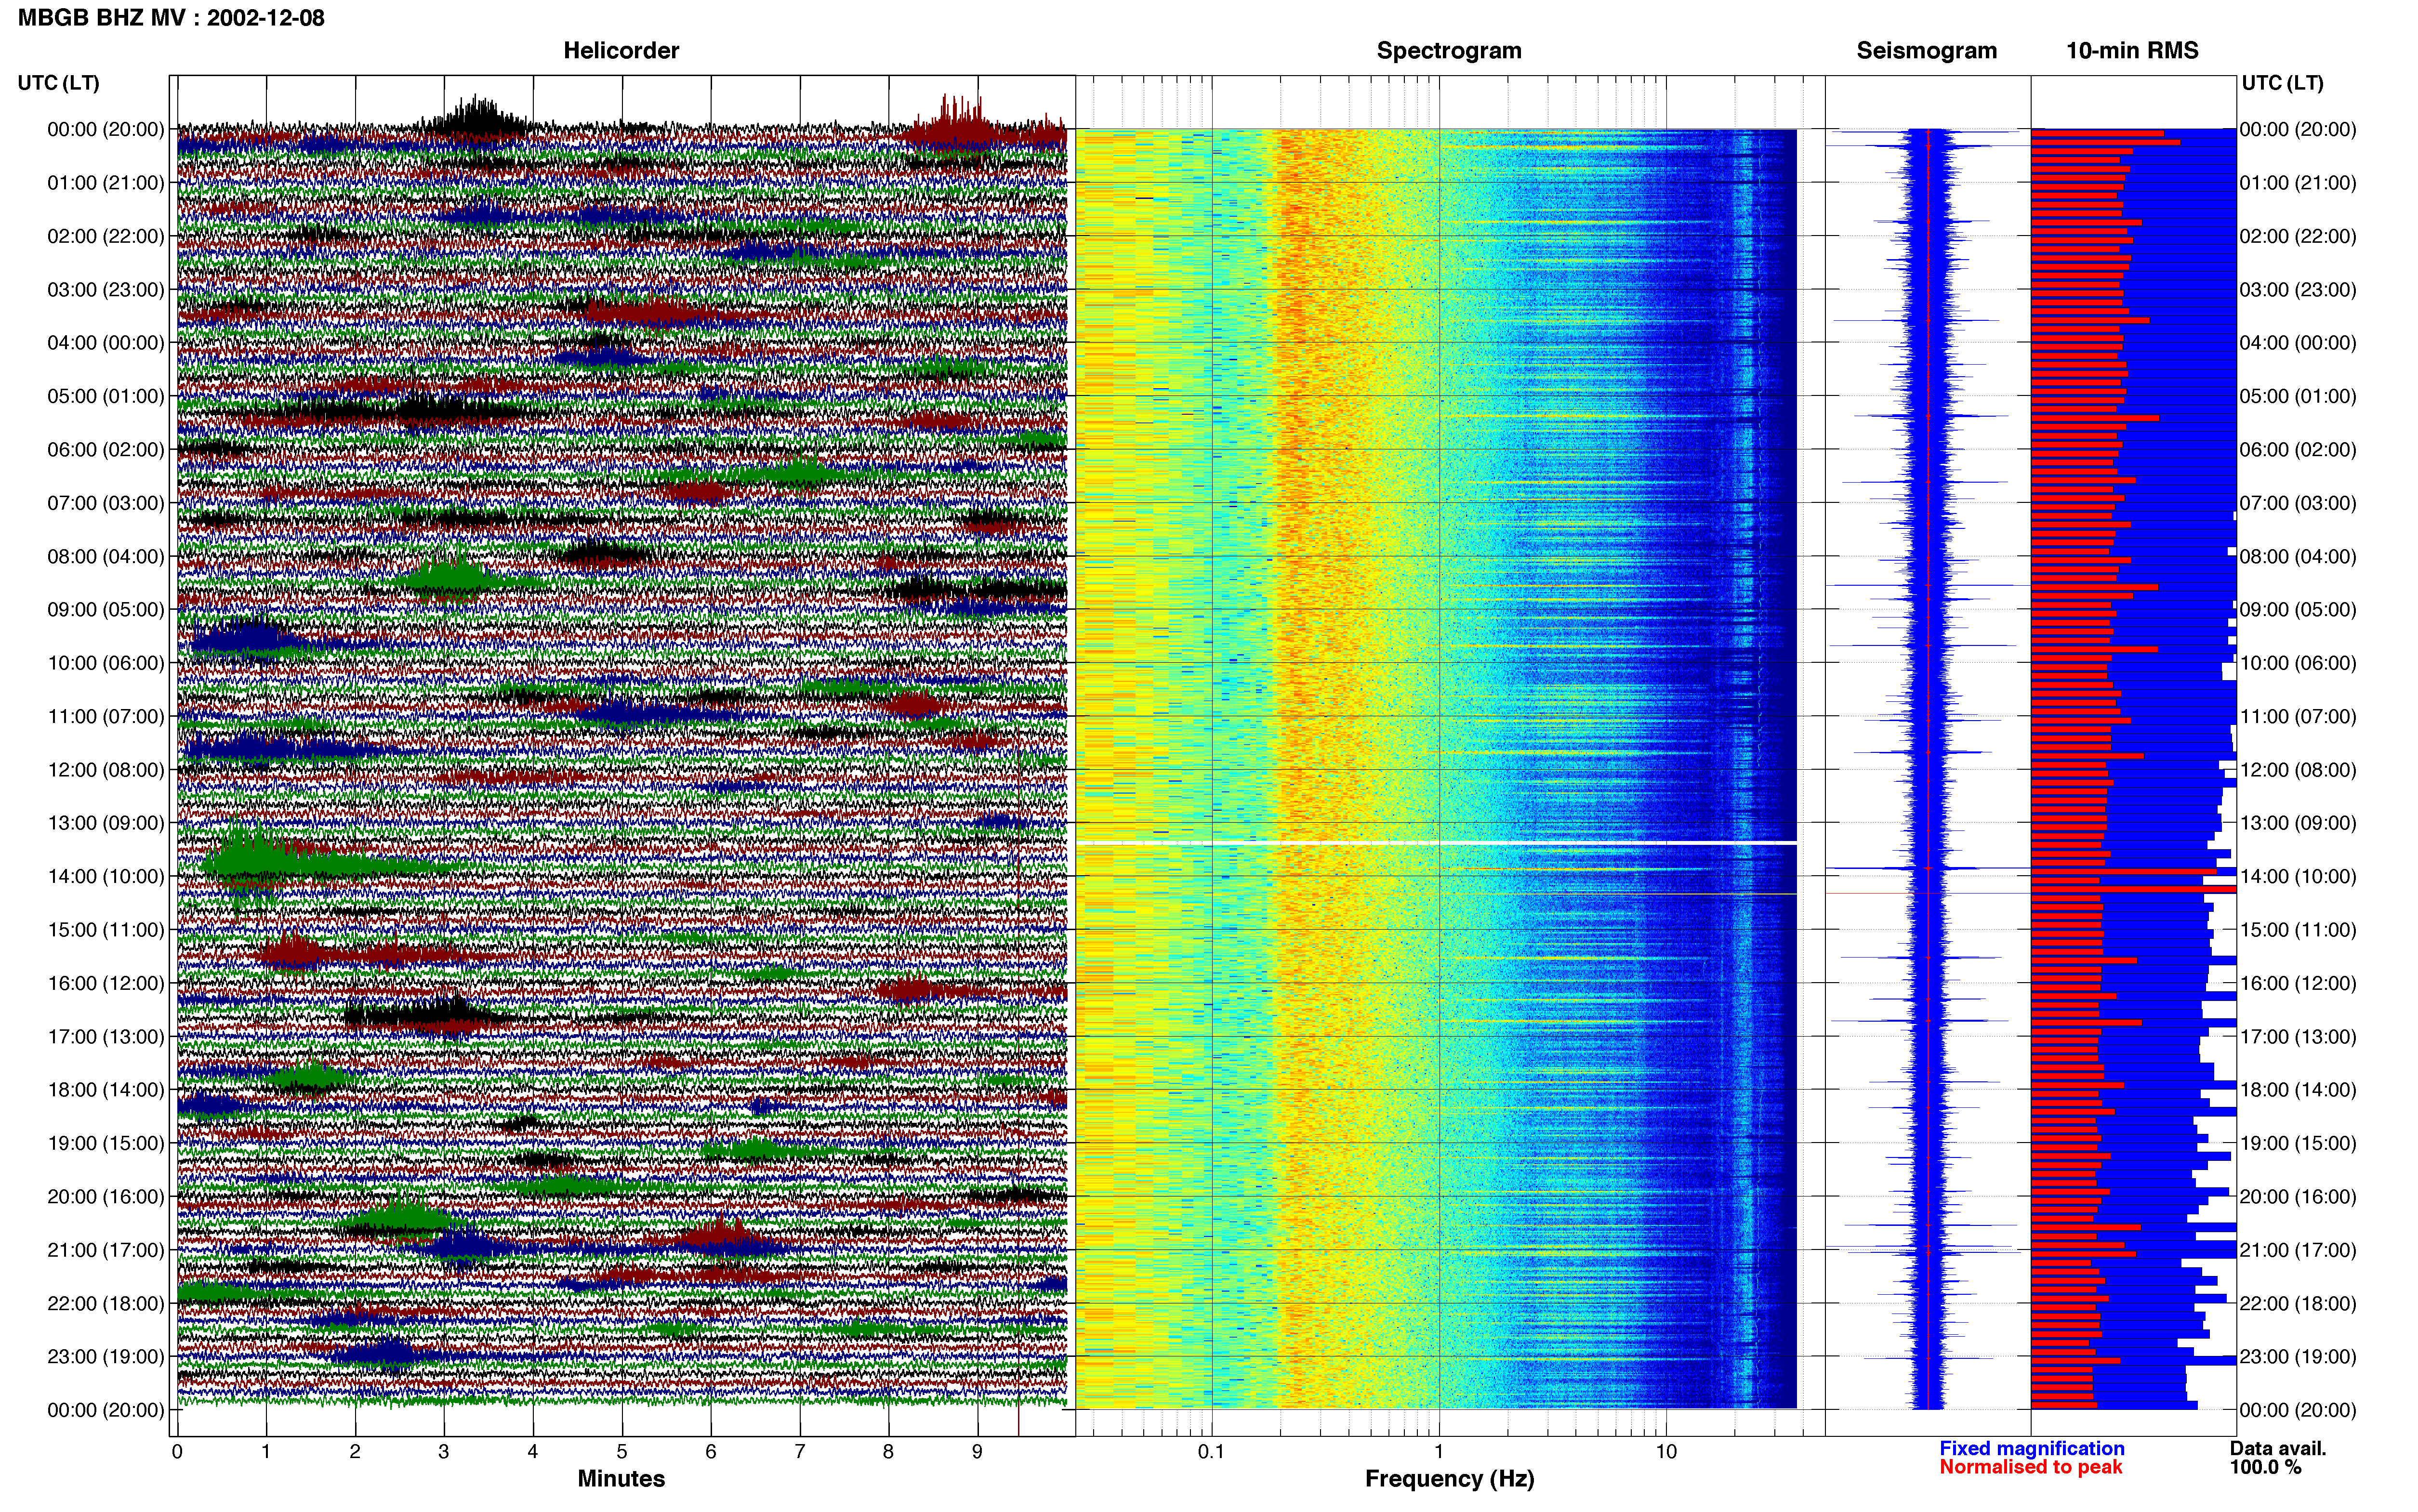Screen dimensions: 2418x1512
Task: Click the right '14:00 (10:00)' time label
Action: [x=2298, y=876]
